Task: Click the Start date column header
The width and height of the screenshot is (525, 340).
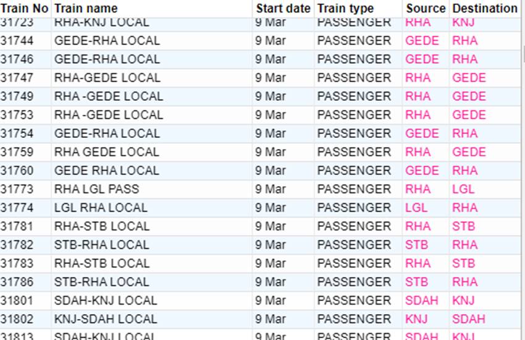Action: 283,9
